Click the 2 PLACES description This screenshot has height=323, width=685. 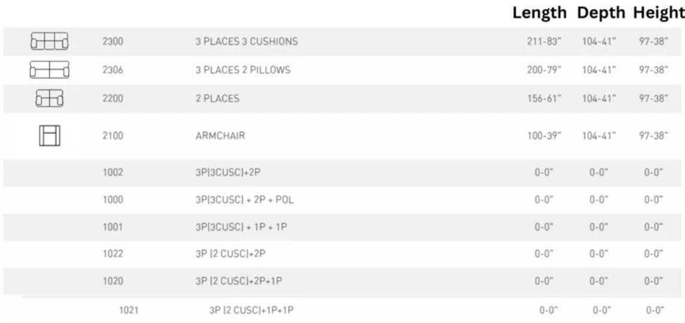[x=217, y=99]
